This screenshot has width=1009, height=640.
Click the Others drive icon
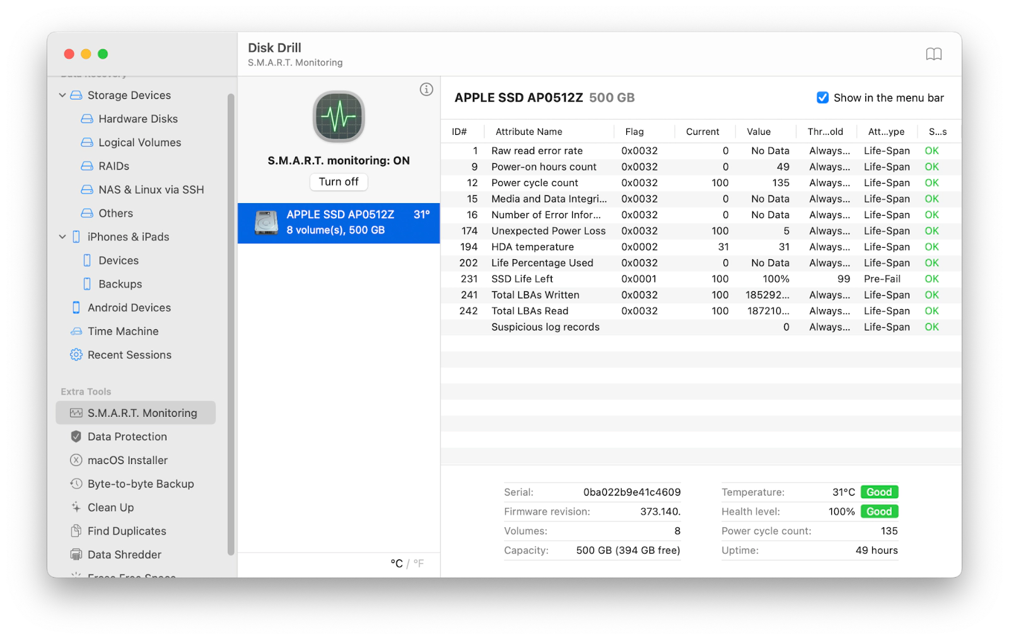[87, 213]
